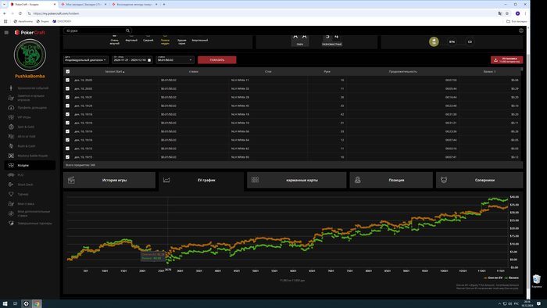
Task: Click the calendar icon in date range field
Action: click(x=149, y=60)
